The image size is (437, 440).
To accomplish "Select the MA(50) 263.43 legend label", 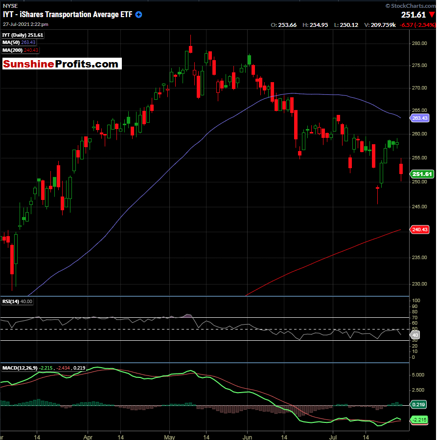I will [x=19, y=43].
